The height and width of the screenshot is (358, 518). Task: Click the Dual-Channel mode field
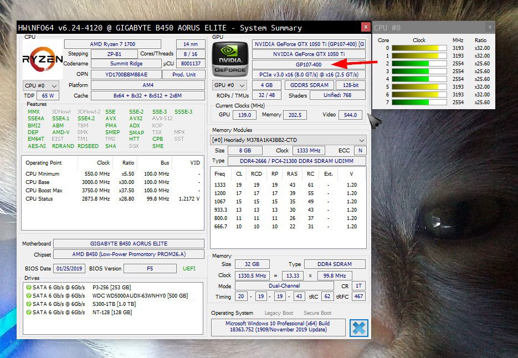pyautogui.click(x=284, y=286)
